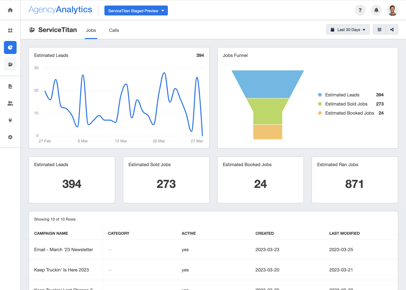The width and height of the screenshot is (406, 290).
Task: Click the Estimated Ran Jobs 871 value
Action: click(x=354, y=184)
